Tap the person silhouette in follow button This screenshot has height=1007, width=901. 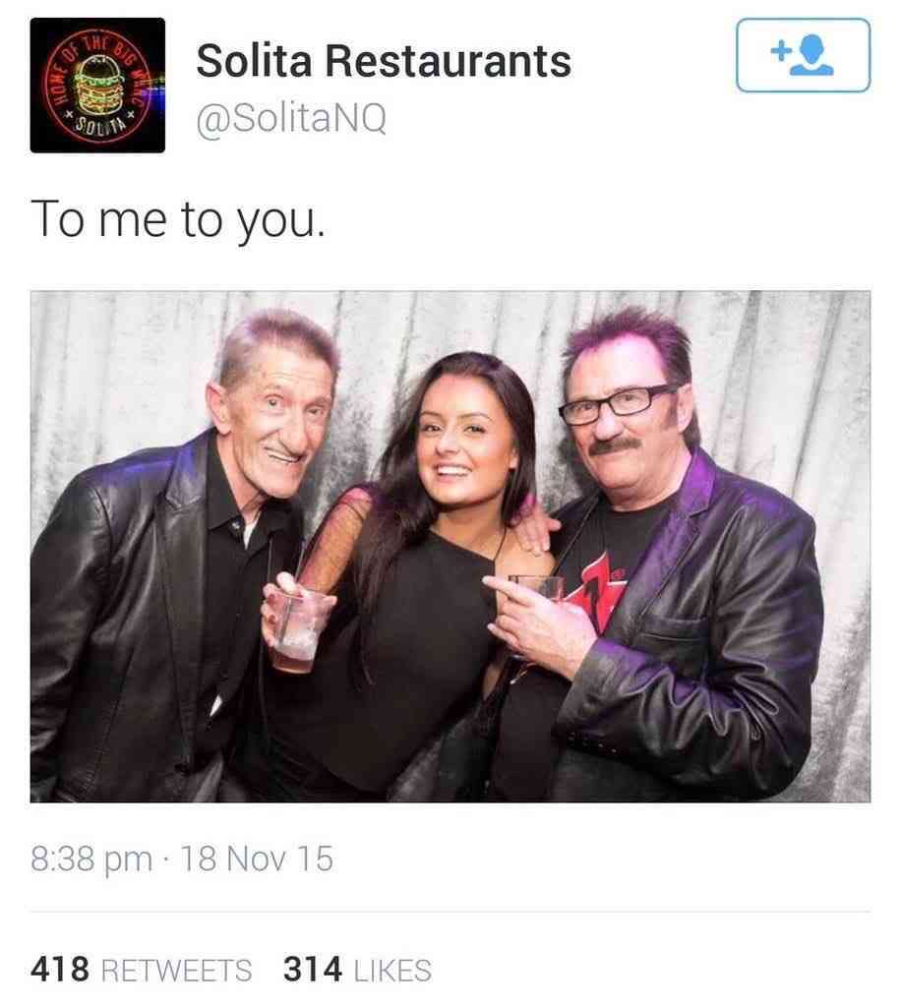[x=812, y=56]
